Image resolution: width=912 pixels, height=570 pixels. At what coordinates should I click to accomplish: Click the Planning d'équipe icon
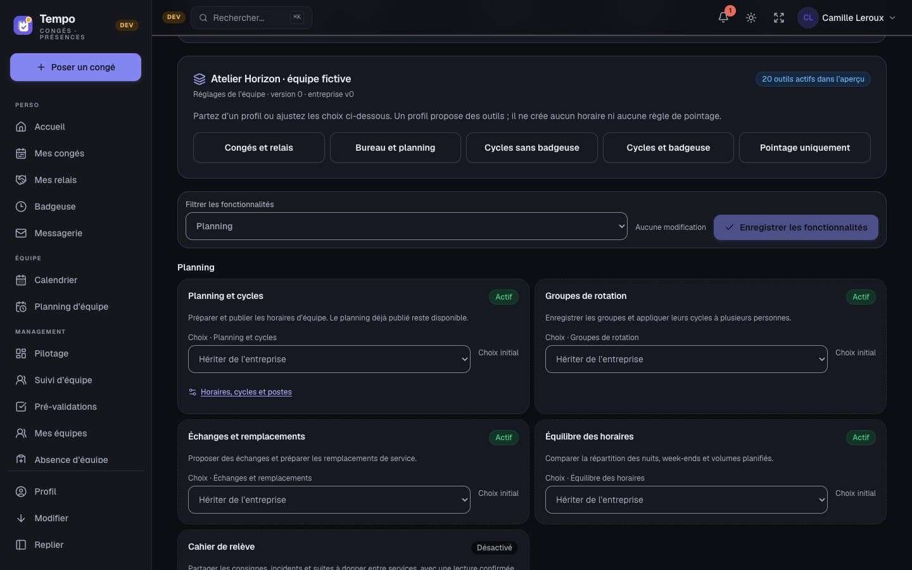[21, 307]
